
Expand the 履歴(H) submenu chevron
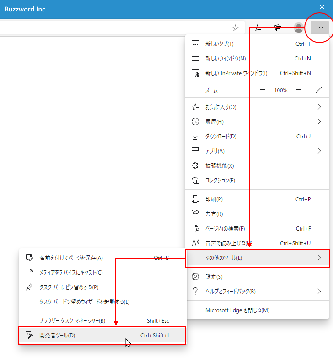tap(319, 121)
